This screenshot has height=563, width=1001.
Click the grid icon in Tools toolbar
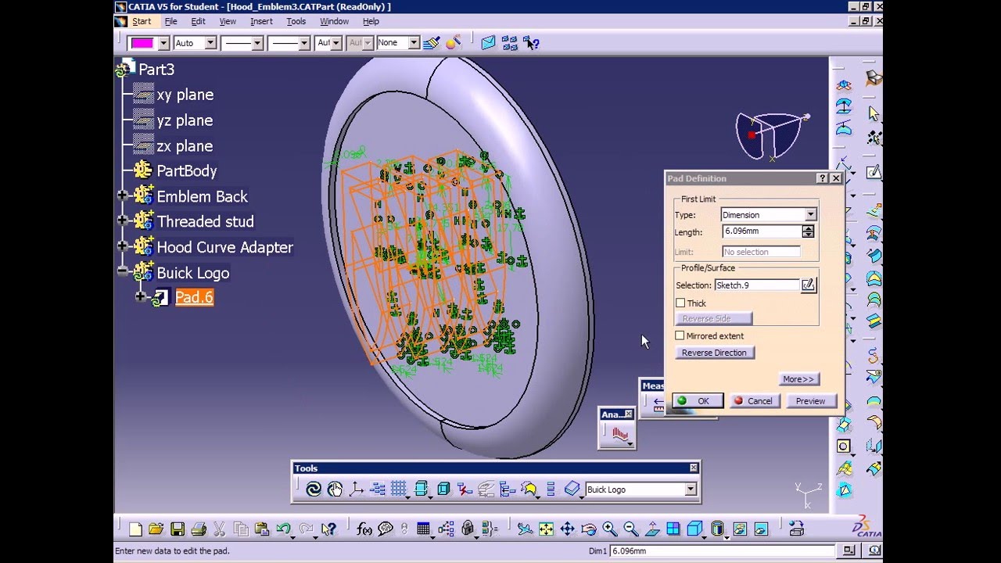tap(399, 489)
